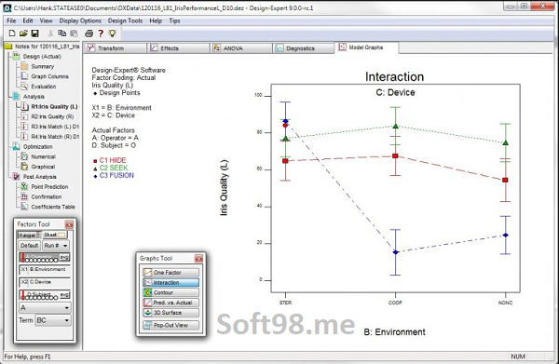Open the operator level dropdown showing A

point(45,308)
